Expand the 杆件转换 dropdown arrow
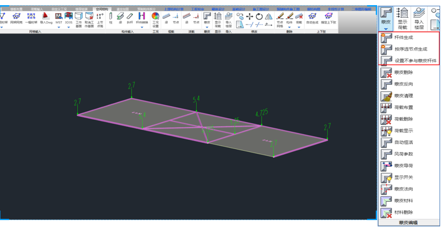 pyautogui.click(x=142, y=27)
